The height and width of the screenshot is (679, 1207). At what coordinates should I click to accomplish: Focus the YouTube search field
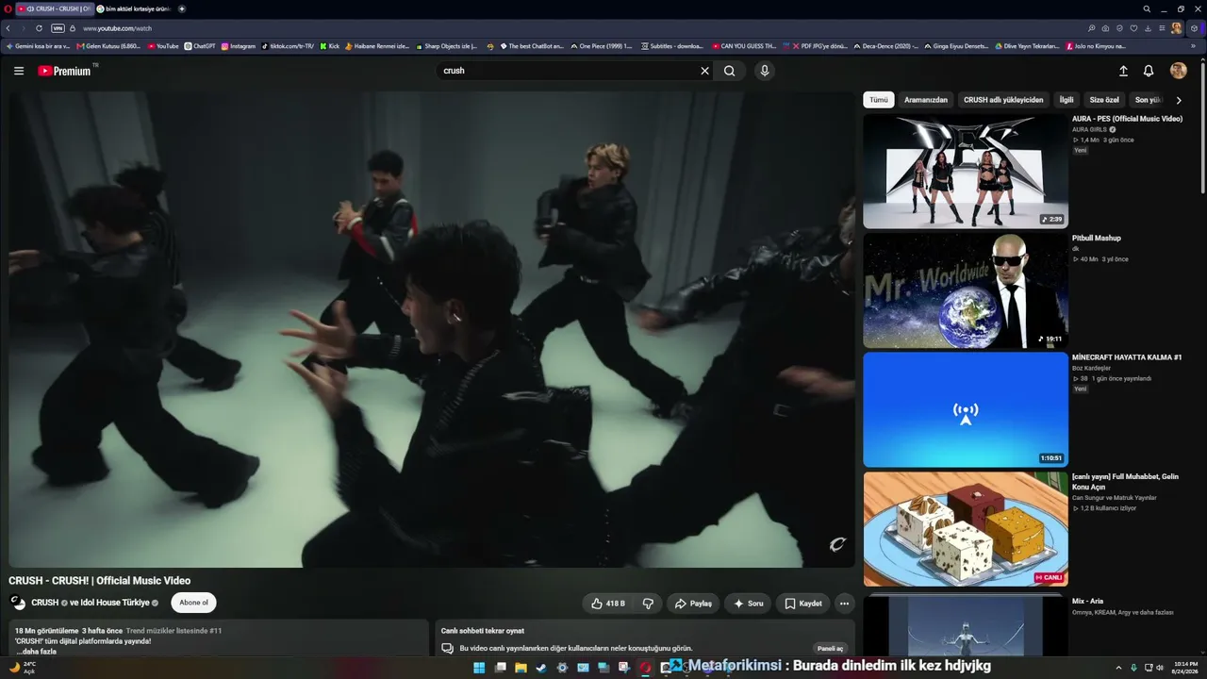567,71
